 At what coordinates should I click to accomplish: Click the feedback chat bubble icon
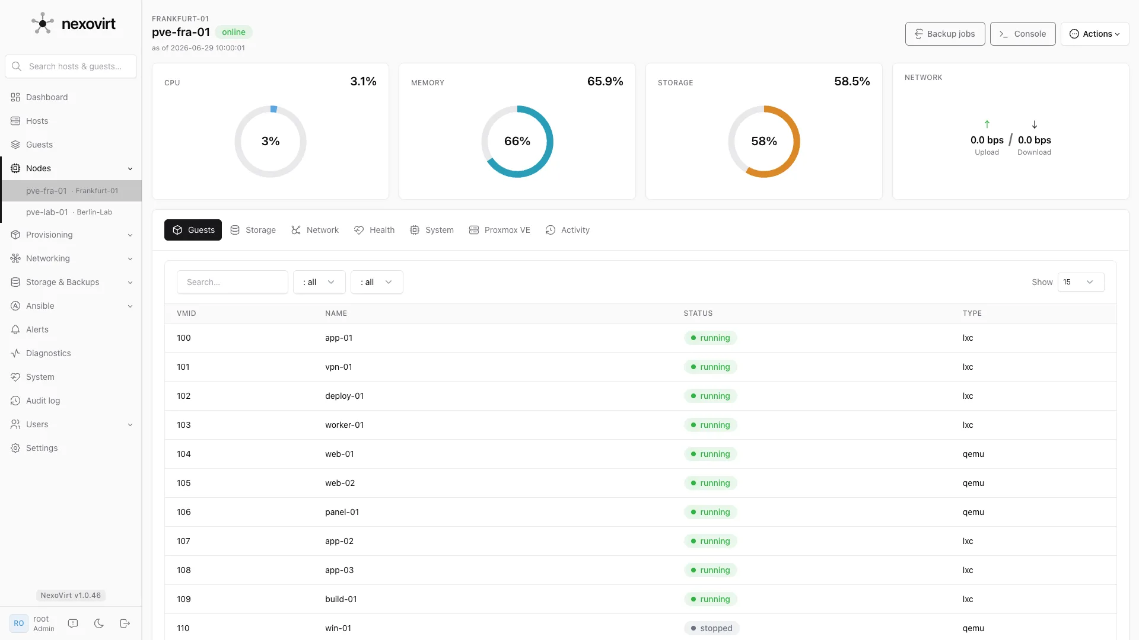(x=73, y=623)
